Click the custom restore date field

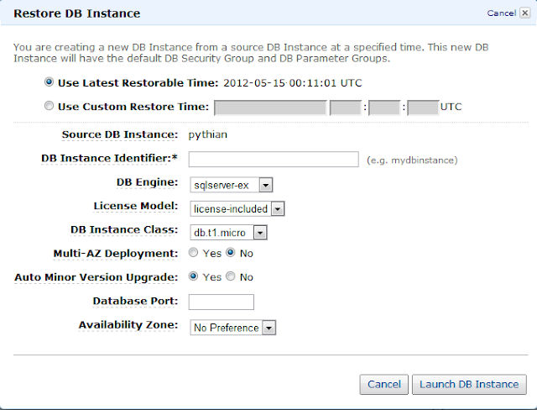(270, 108)
